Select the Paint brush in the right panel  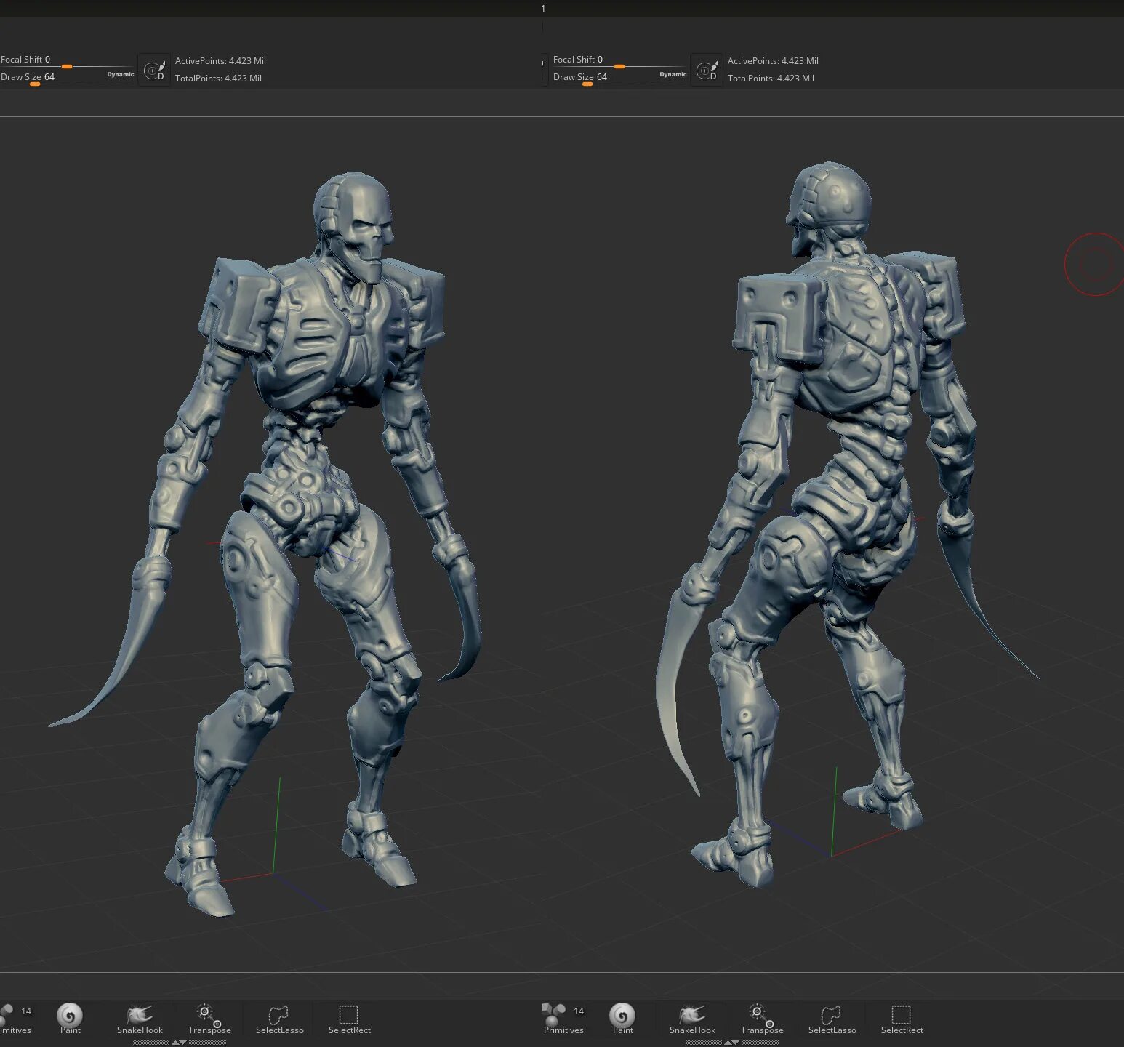tap(622, 1019)
